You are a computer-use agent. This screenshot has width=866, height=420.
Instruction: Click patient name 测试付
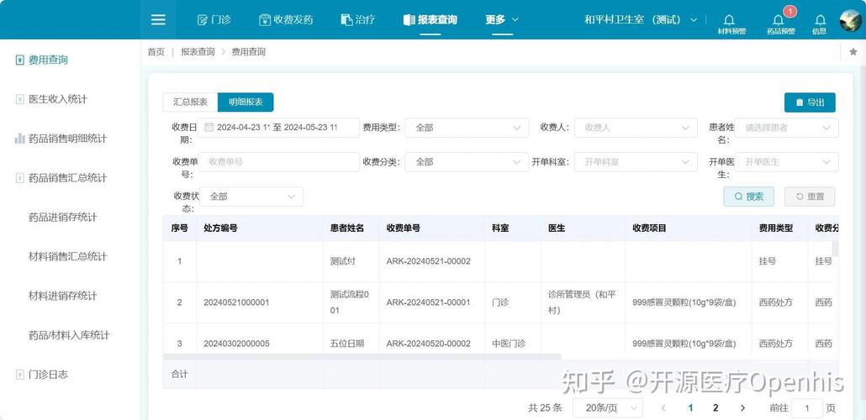tap(342, 261)
